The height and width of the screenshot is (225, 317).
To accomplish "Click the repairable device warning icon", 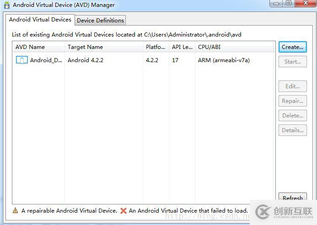I will [x=15, y=210].
